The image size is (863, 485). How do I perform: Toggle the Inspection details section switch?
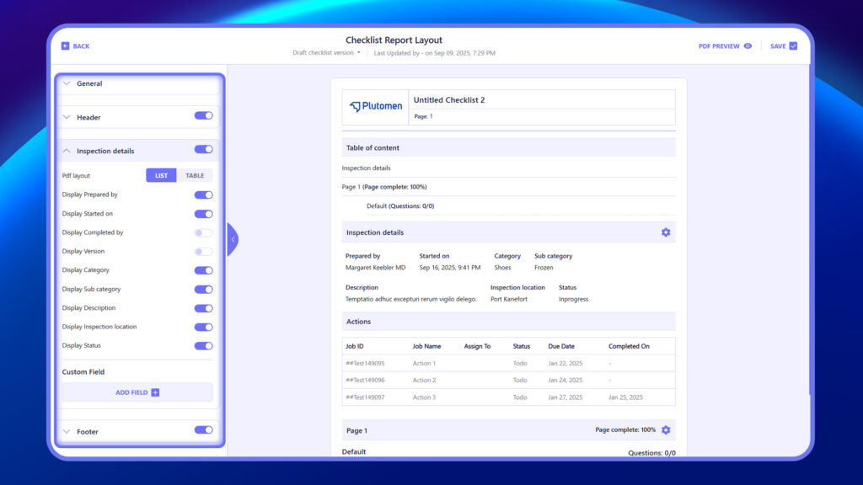[x=203, y=150]
